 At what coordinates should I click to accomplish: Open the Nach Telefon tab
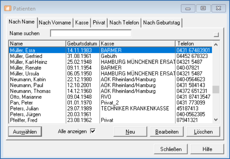124,23
